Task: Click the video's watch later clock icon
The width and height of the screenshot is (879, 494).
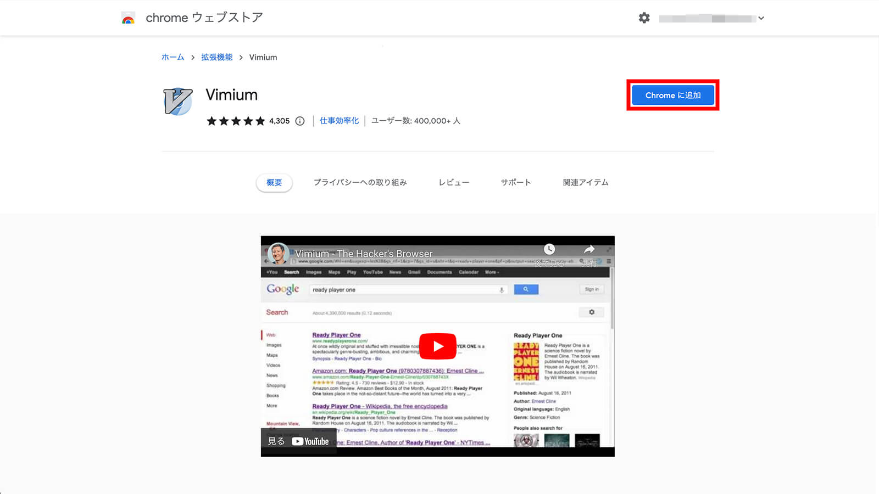Action: 549,249
